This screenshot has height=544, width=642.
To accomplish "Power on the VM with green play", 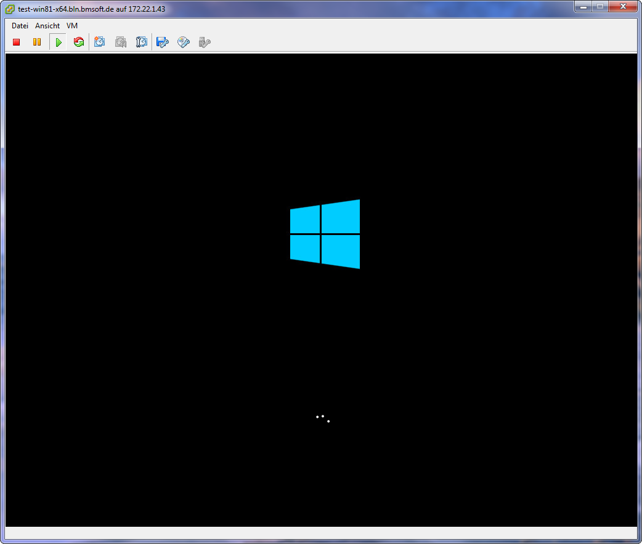I will (x=58, y=42).
